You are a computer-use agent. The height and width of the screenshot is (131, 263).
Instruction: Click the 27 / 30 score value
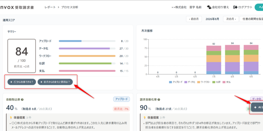coord(124,49)
